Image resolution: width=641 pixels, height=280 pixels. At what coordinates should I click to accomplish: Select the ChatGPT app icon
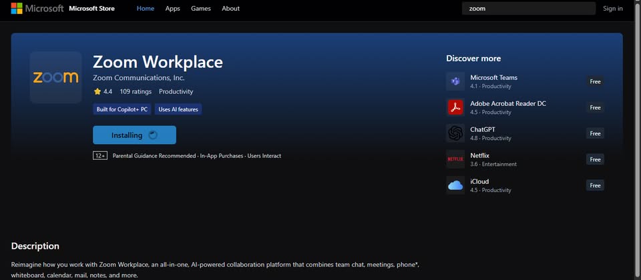[455, 133]
